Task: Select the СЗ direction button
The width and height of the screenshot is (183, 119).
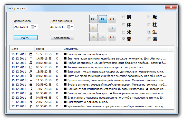Action: (112, 37)
